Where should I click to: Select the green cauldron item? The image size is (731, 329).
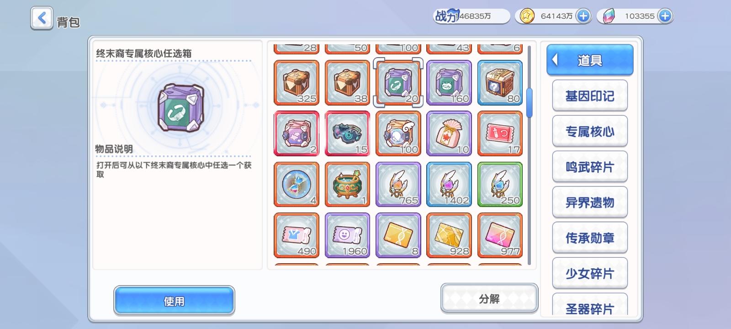(x=347, y=184)
